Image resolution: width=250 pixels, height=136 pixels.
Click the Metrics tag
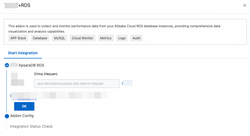click(106, 38)
